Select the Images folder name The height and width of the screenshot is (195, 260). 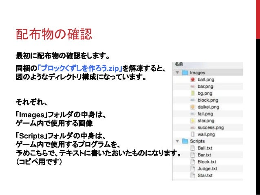coord(198,73)
